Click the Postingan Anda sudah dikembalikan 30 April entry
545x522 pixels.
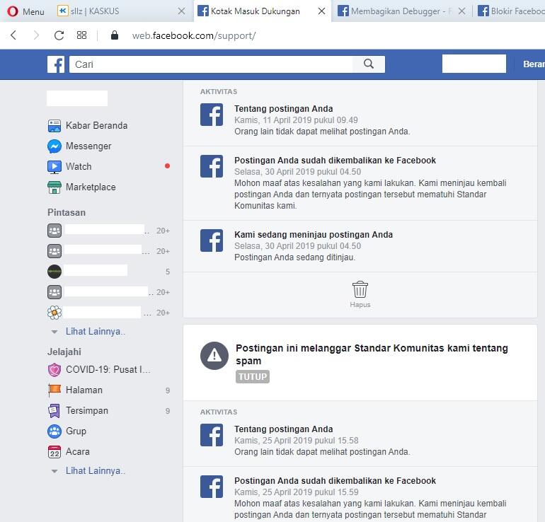coord(360,183)
